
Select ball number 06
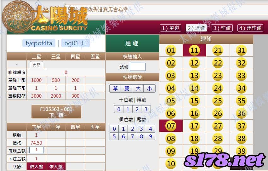pos(171,113)
